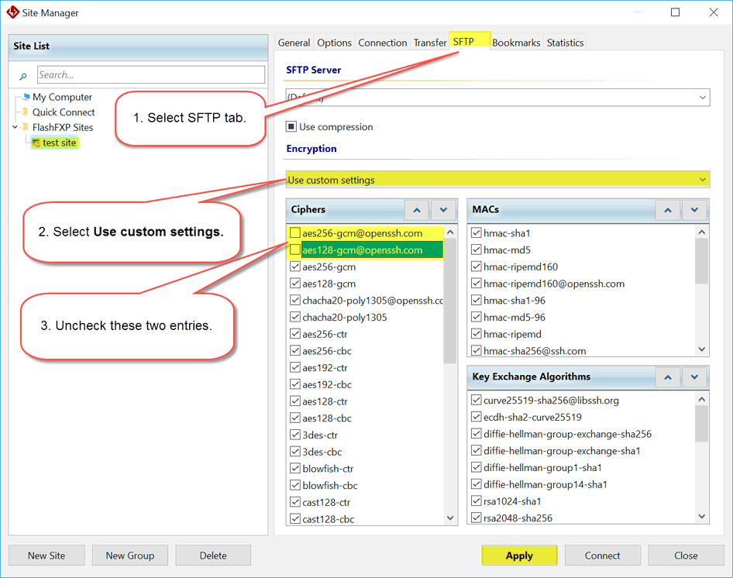This screenshot has width=733, height=578.
Task: Select the SFTP tab
Action: tap(470, 41)
